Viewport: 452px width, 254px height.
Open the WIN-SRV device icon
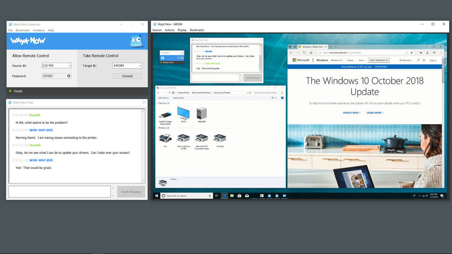click(x=202, y=113)
